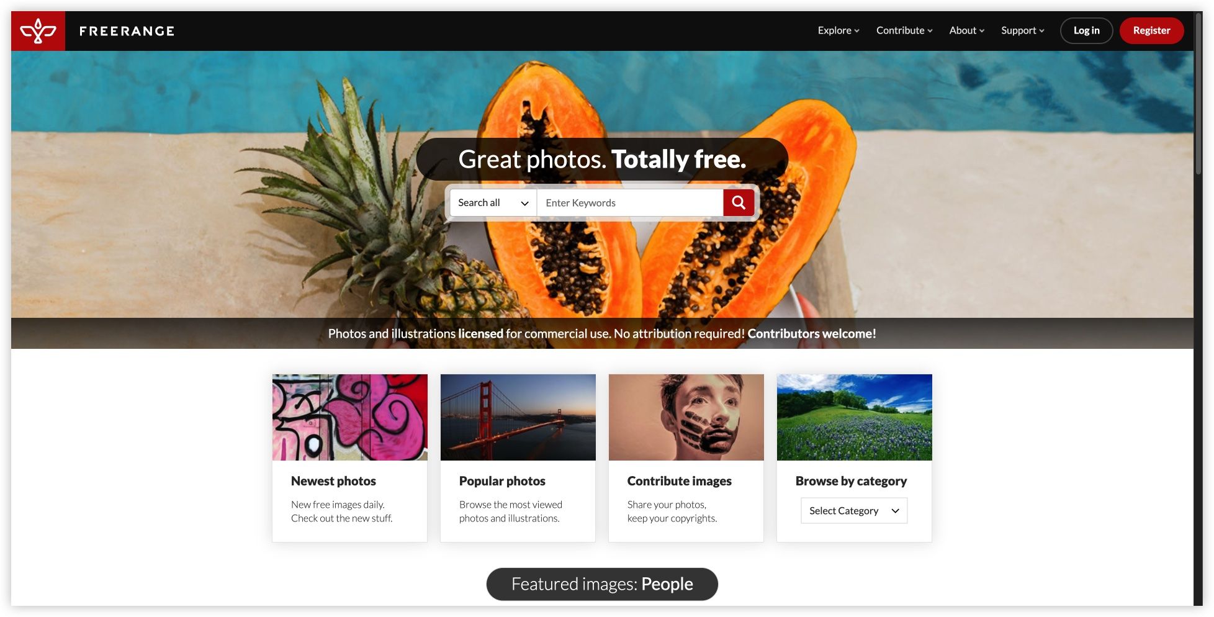Open the Select Category dropdown
Viewport: 1214px width, 617px height.
(x=854, y=510)
